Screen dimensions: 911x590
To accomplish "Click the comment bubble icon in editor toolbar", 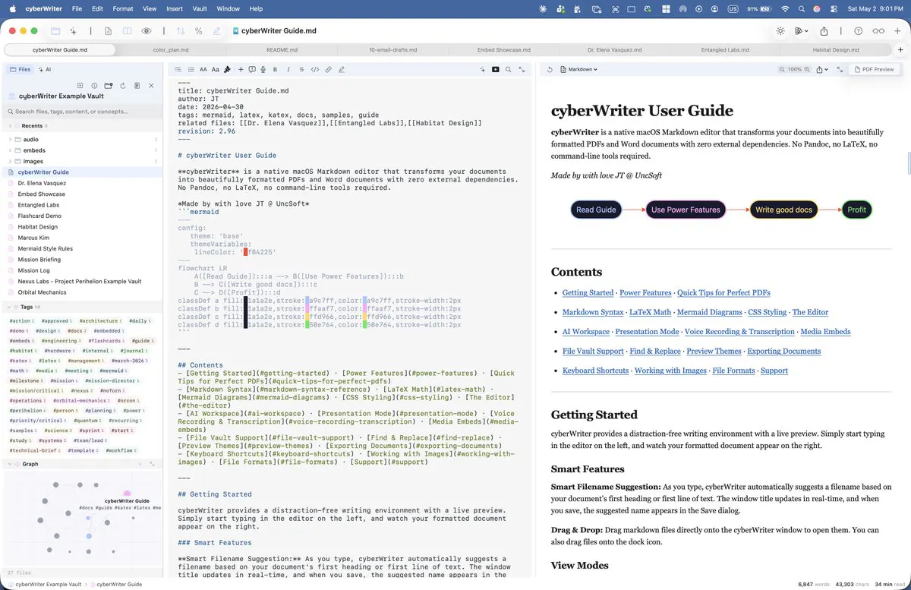I will (252, 69).
